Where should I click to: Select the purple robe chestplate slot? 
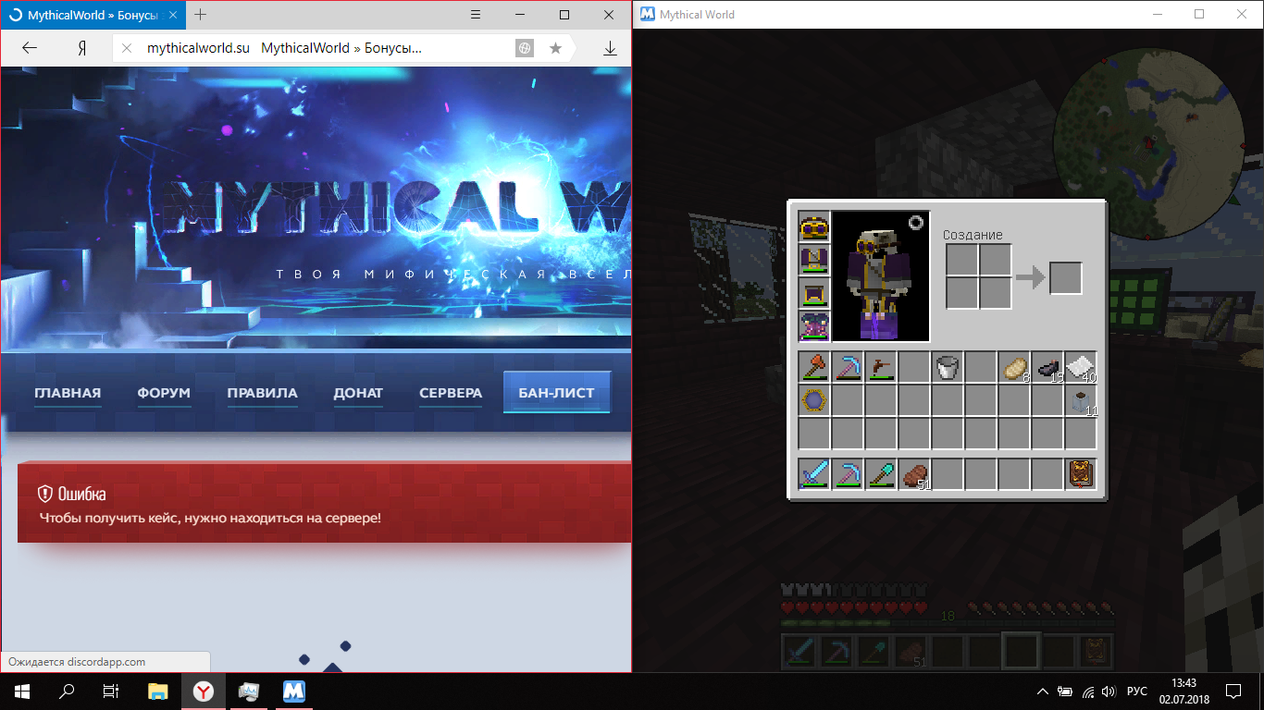coord(814,261)
